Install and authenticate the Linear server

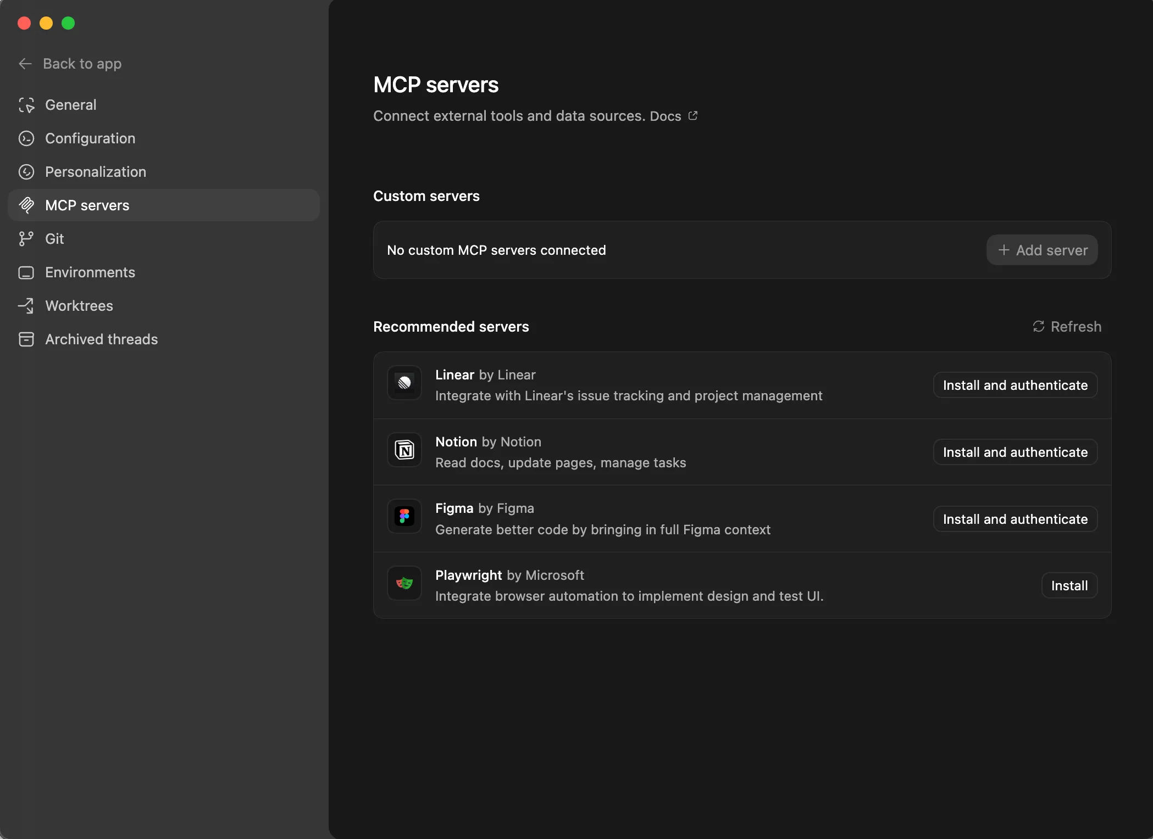tap(1015, 384)
